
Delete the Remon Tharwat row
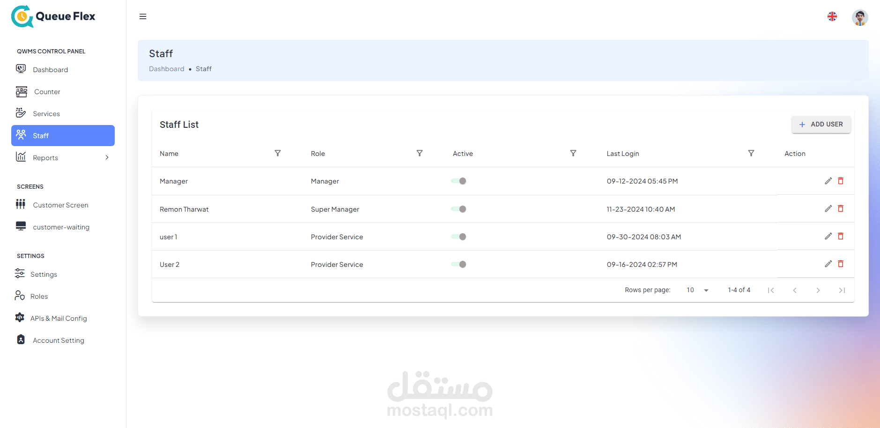(841, 208)
